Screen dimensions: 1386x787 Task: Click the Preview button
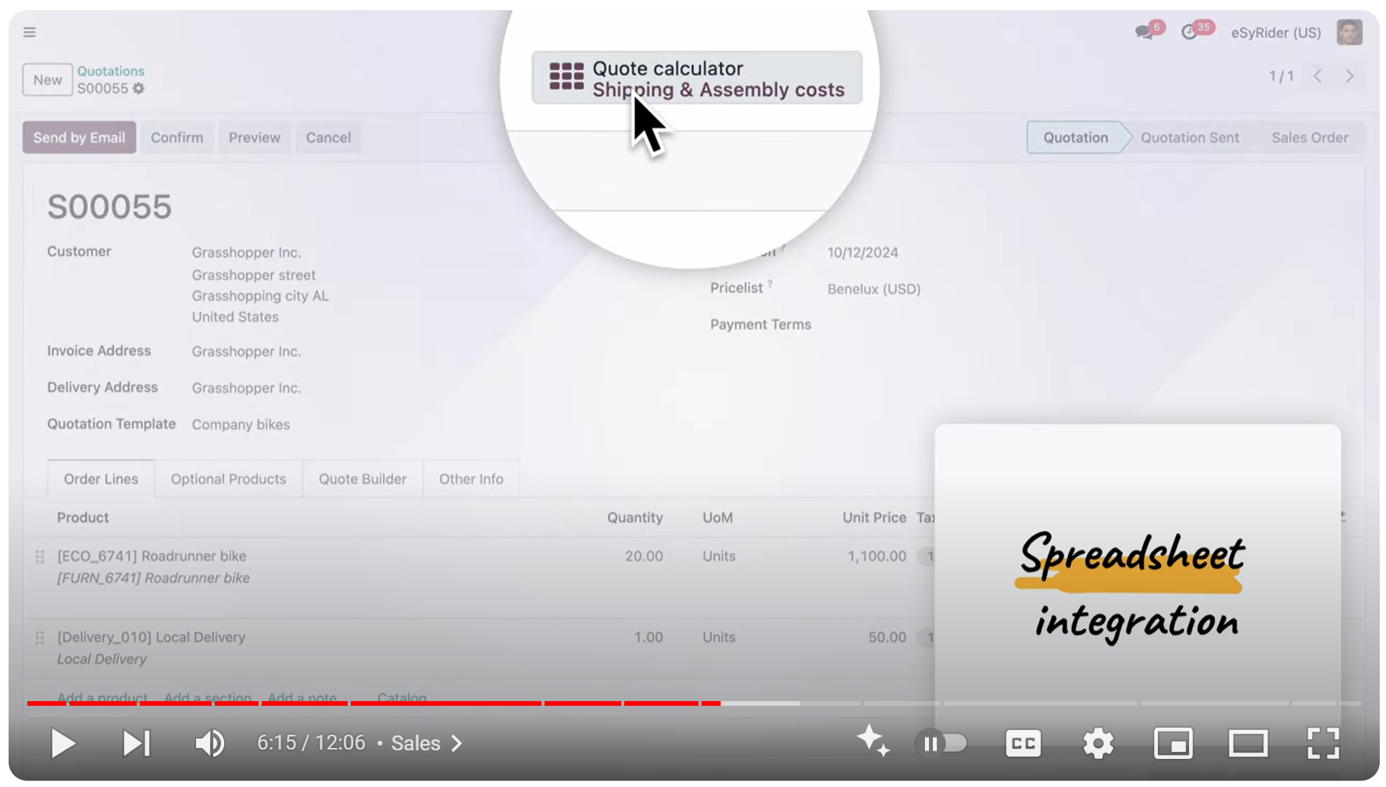[x=254, y=137]
